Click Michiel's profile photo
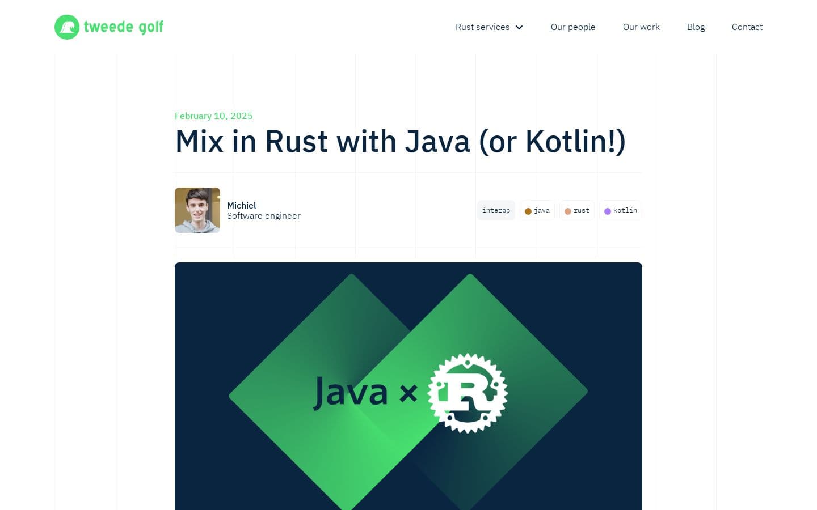This screenshot has width=817, height=510. click(x=197, y=210)
